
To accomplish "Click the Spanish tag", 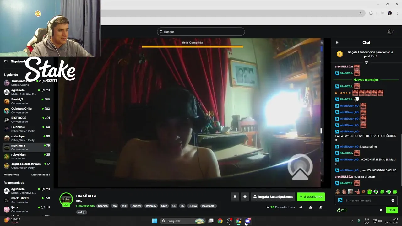I will [103, 206].
